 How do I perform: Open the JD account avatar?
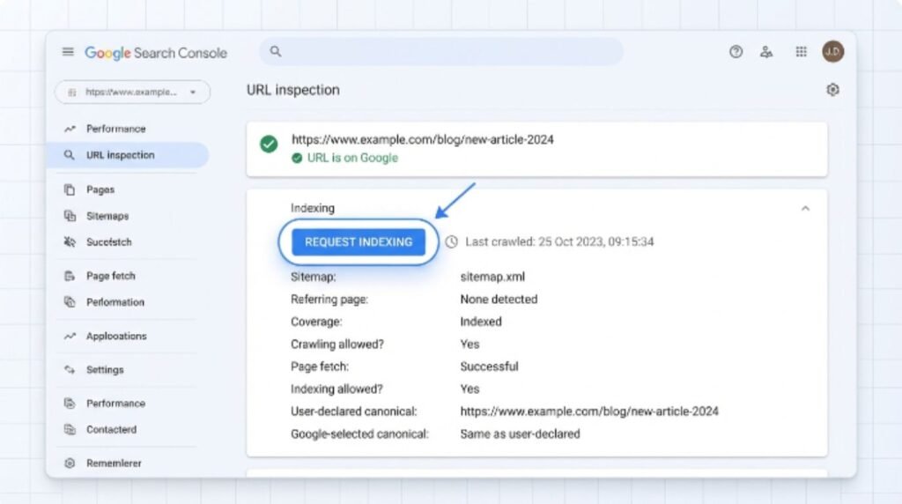point(833,52)
